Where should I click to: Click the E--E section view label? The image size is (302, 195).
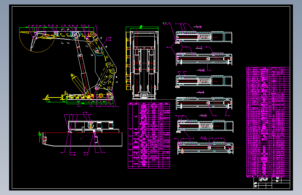coord(203,115)
